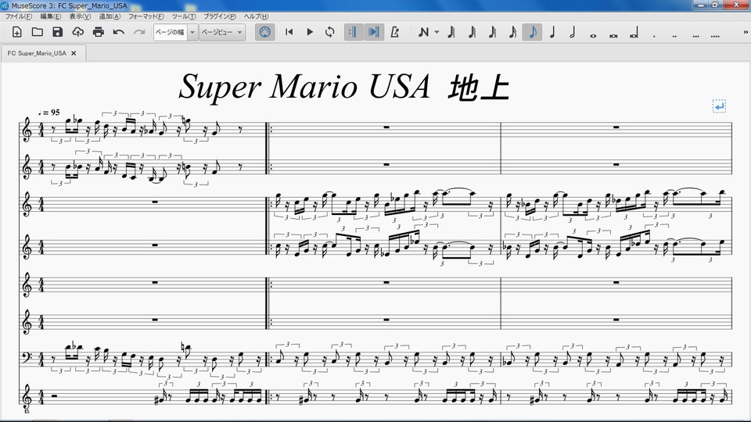Select half note duration
This screenshot has height=422, width=751.
pyautogui.click(x=573, y=32)
